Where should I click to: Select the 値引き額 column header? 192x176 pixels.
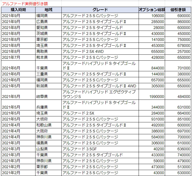click(178, 10)
